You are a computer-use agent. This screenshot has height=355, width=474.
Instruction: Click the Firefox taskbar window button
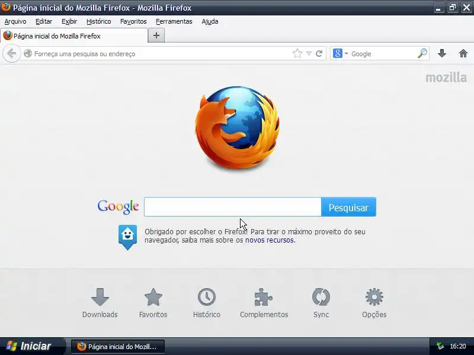(x=118, y=346)
